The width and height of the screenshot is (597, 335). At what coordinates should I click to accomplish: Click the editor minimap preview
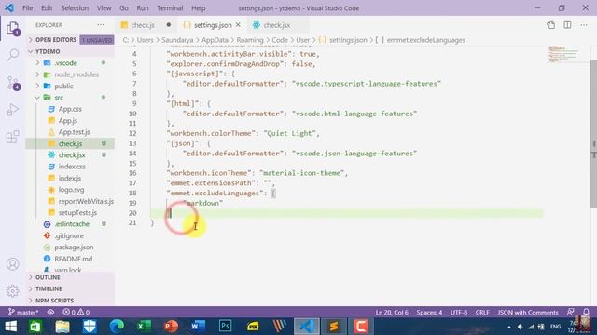point(563,54)
